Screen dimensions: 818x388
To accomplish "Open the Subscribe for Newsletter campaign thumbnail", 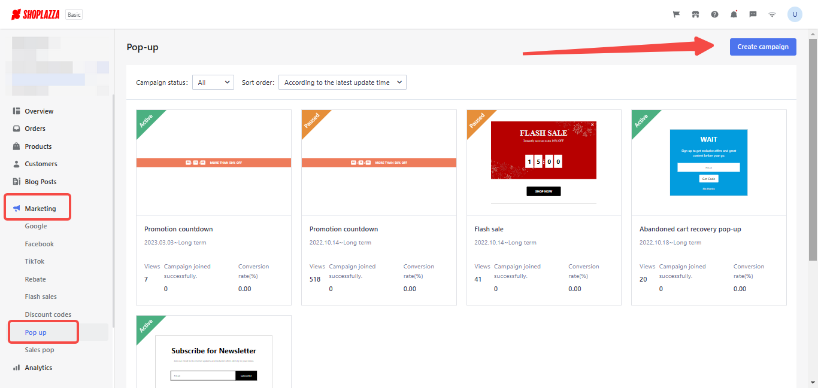I will click(x=214, y=352).
